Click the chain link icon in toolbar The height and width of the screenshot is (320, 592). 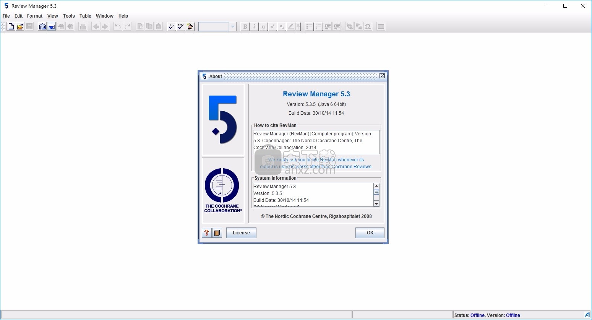coord(350,26)
